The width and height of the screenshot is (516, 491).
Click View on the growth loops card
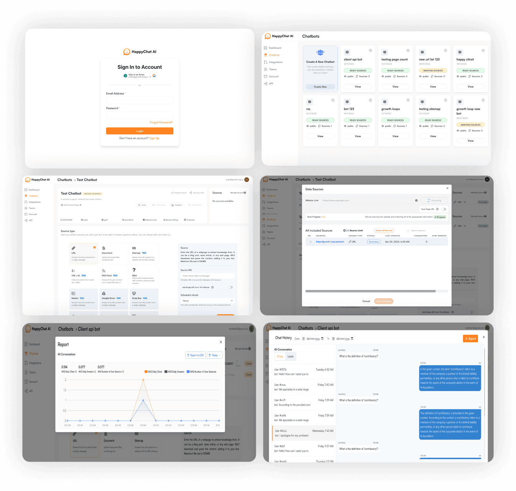point(396,136)
